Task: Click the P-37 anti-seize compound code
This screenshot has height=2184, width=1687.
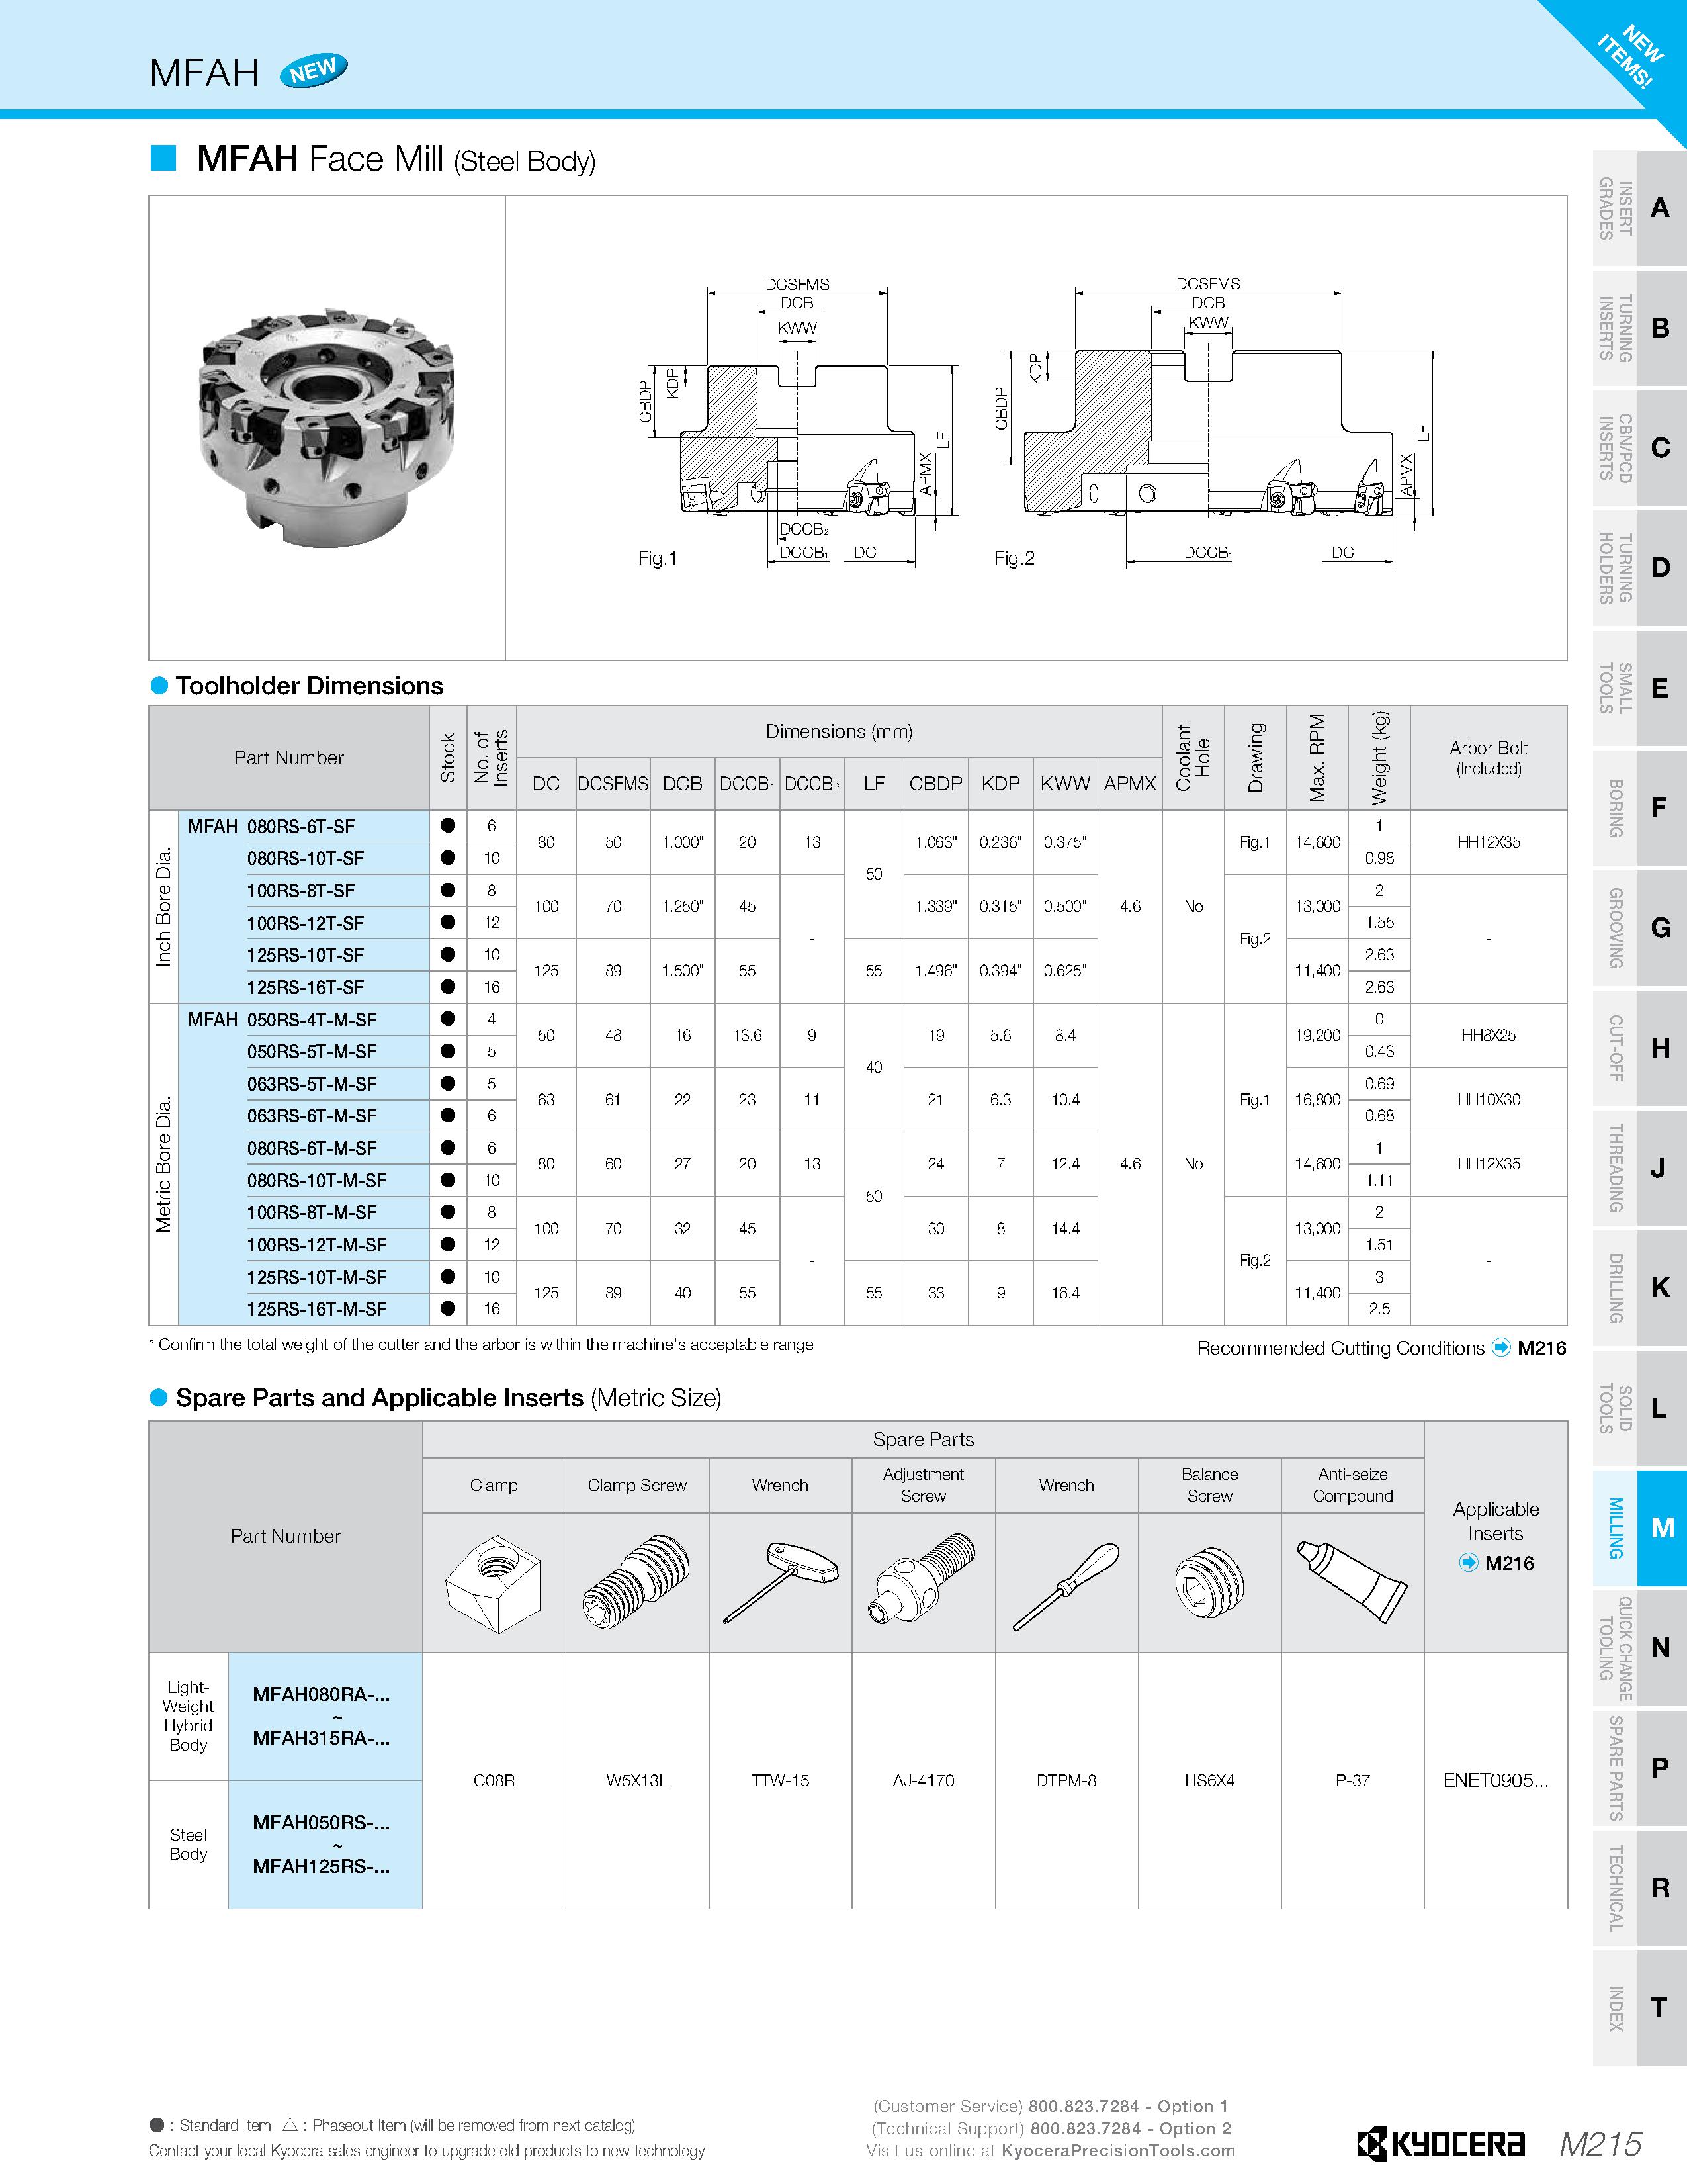Action: point(1352,1781)
